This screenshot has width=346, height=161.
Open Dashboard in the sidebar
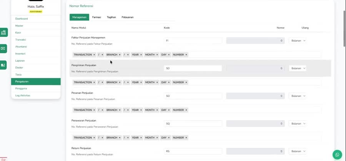(36, 19)
